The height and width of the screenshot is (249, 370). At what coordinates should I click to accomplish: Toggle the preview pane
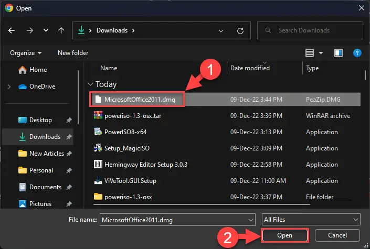coord(339,53)
